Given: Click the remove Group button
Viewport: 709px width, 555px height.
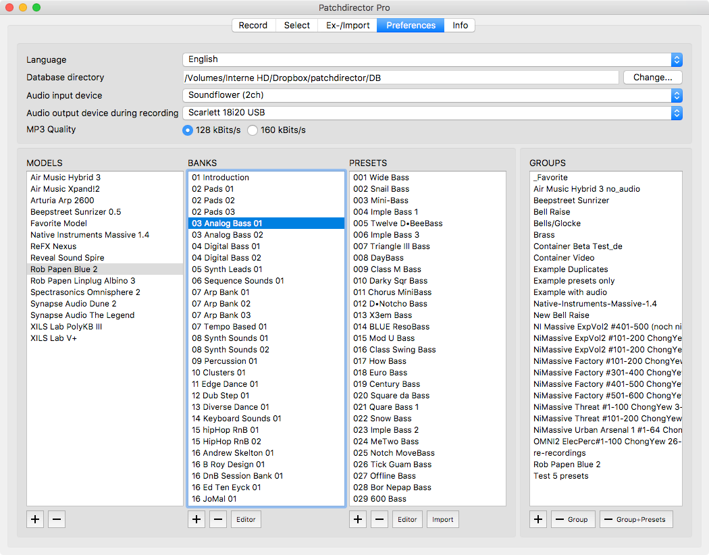Looking at the screenshot, I should 573,519.
